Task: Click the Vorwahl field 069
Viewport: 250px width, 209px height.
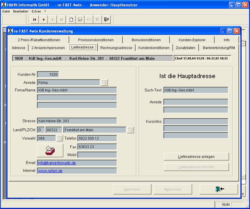Action: tap(47, 138)
